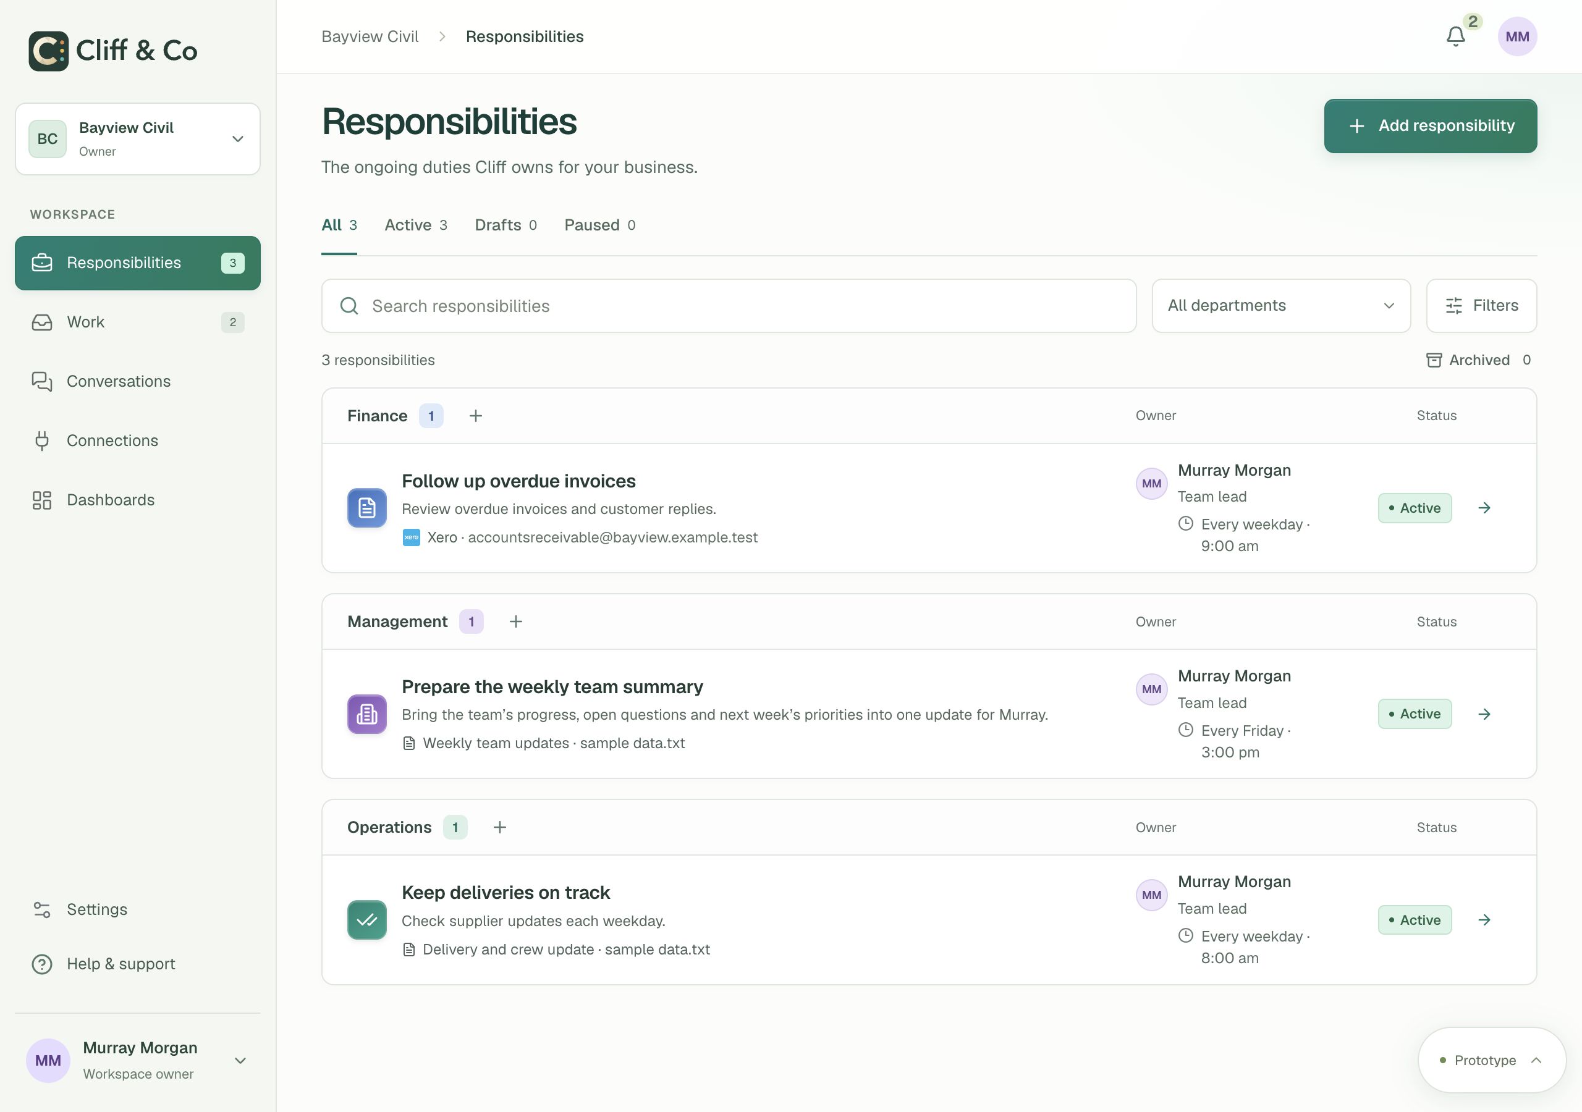The image size is (1582, 1112).
Task: Go to Connections in the sidebar
Action: pos(138,440)
